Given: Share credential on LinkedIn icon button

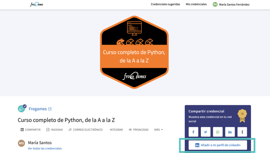Looking at the screenshot, I should coord(230,132).
